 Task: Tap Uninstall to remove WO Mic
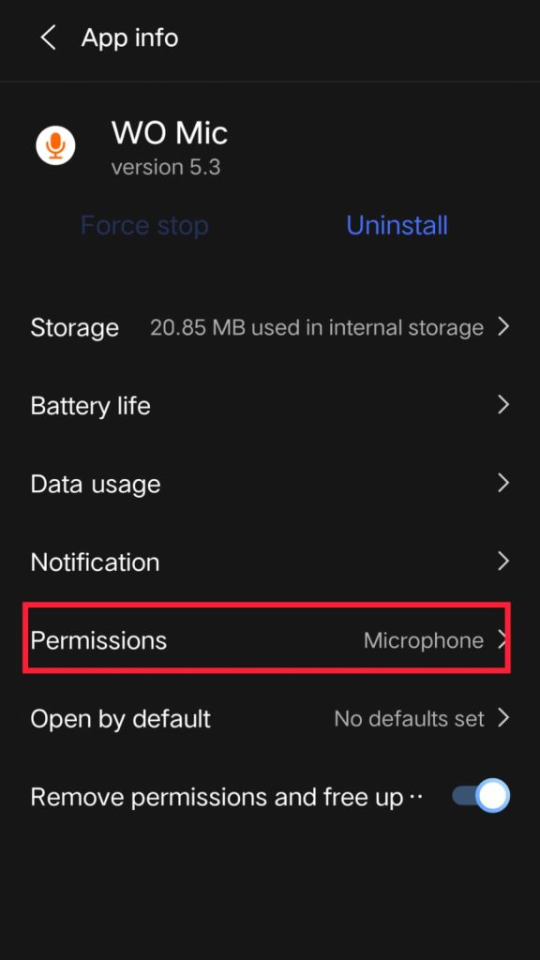point(397,225)
